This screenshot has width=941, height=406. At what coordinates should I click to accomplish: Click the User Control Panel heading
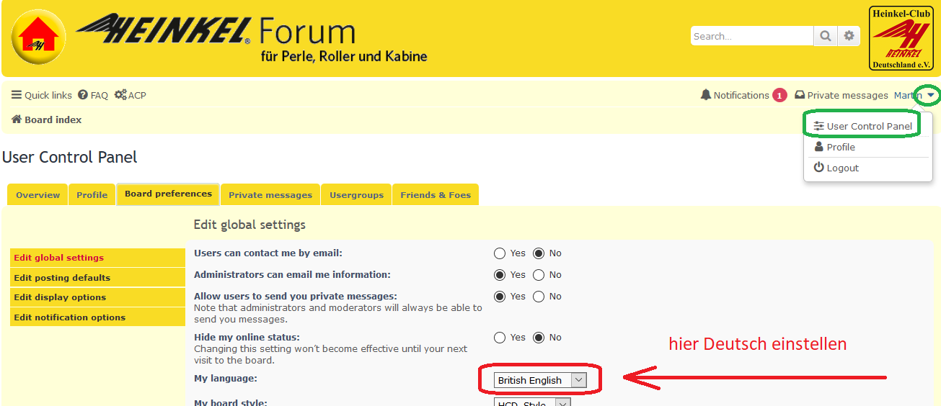(70, 157)
